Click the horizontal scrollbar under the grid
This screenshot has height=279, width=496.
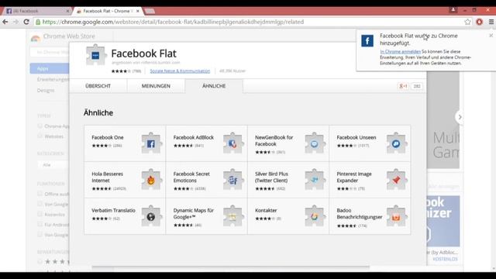[x=231, y=267]
